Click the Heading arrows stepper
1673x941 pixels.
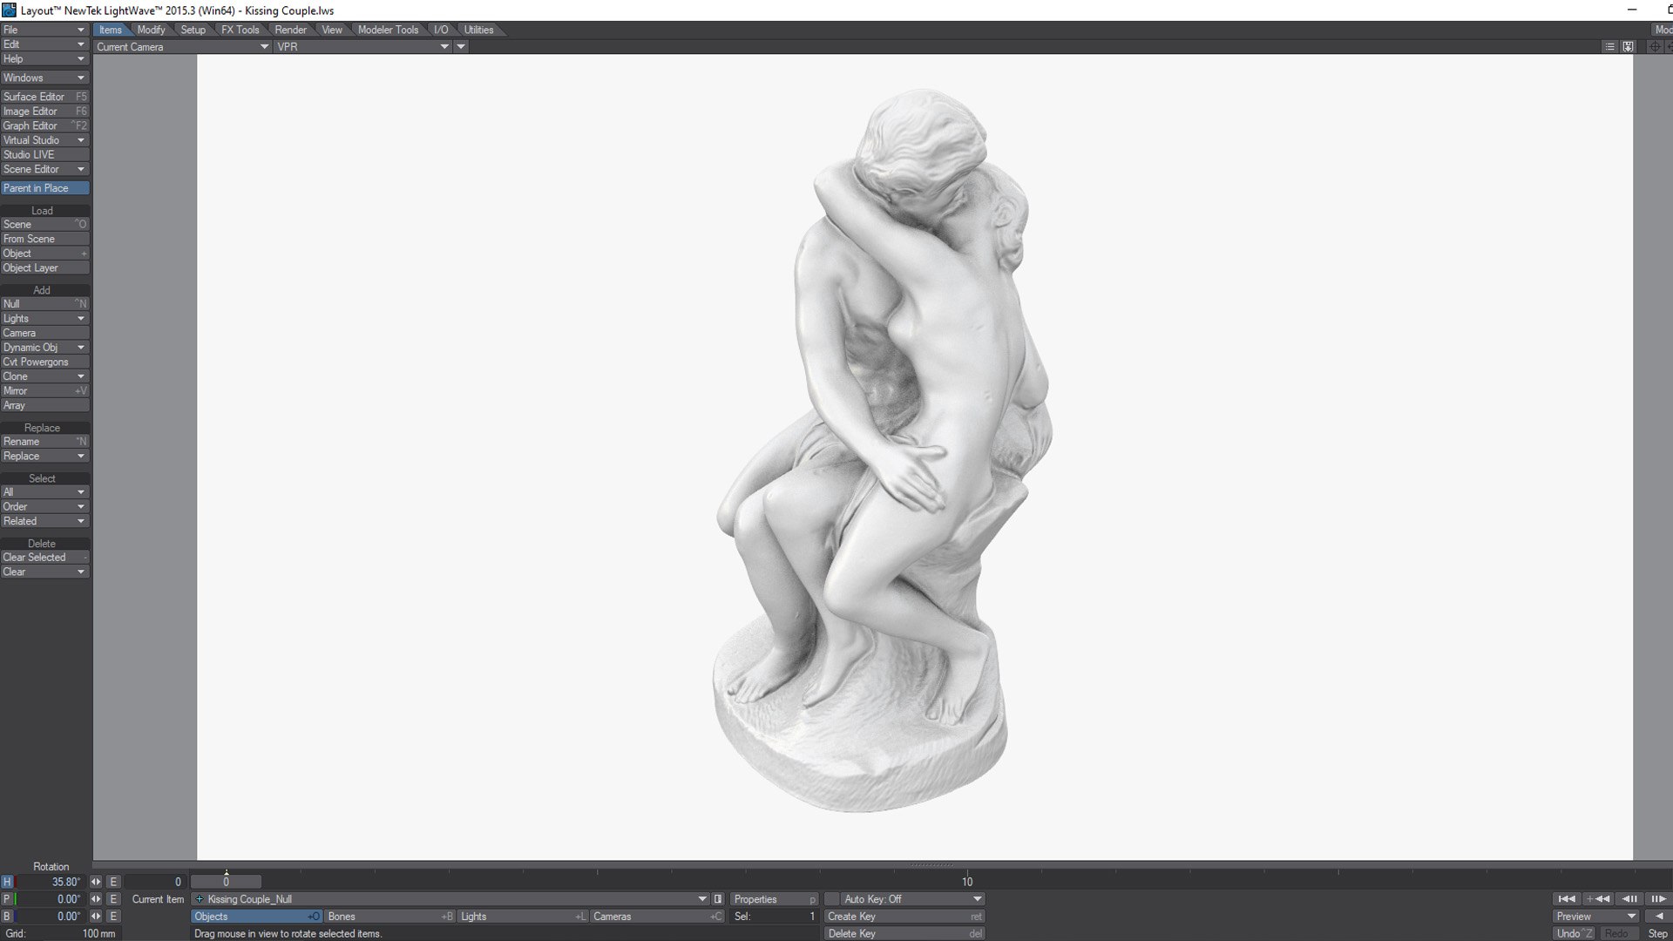(x=96, y=882)
